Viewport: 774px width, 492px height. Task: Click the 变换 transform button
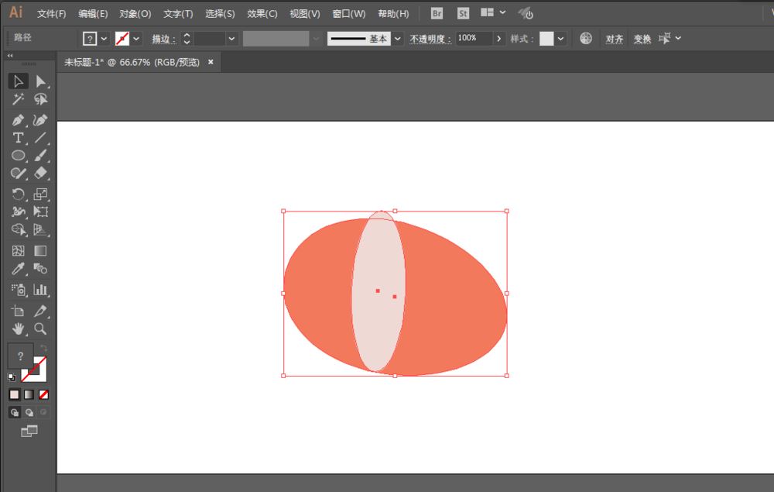pos(642,39)
